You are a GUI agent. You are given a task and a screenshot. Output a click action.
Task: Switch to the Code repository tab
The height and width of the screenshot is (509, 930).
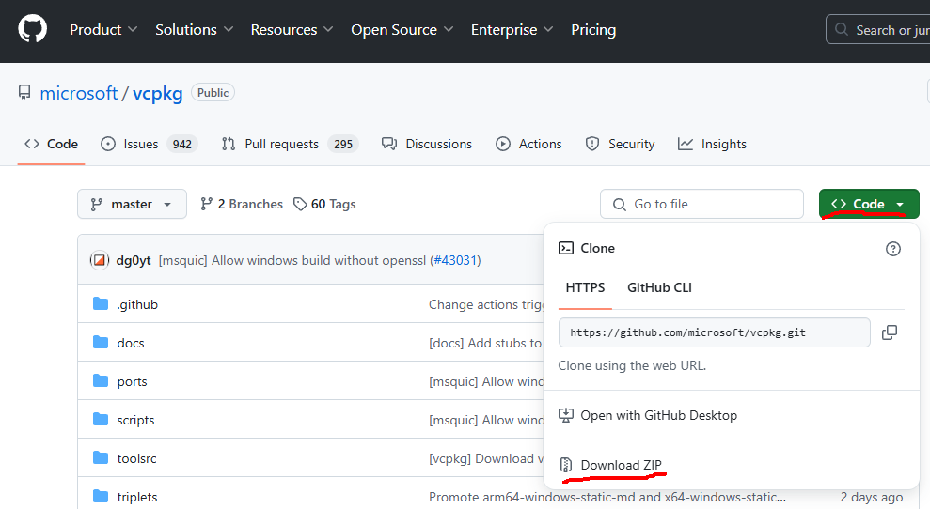[51, 144]
